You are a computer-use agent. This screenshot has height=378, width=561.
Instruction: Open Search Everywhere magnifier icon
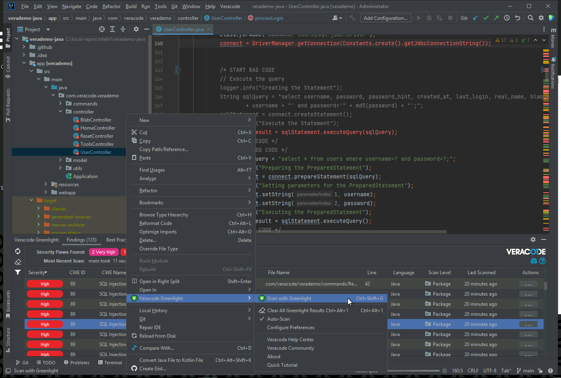pos(530,18)
